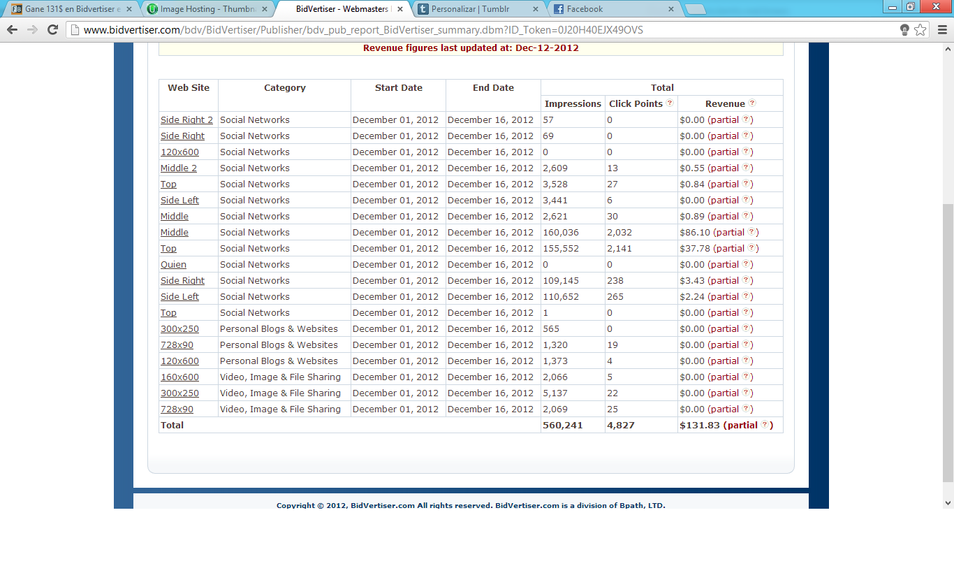The image size is (954, 573).
Task: Click partial help icon in $0.55 row
Action: coord(746,168)
